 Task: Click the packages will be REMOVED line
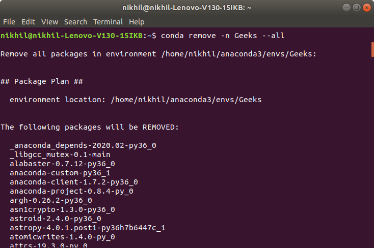coord(90,127)
